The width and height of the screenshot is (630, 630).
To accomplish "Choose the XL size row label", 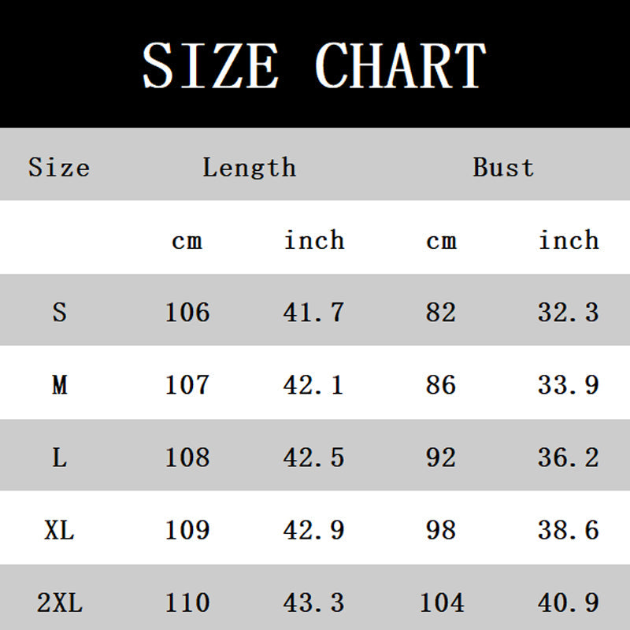I will click(x=59, y=530).
